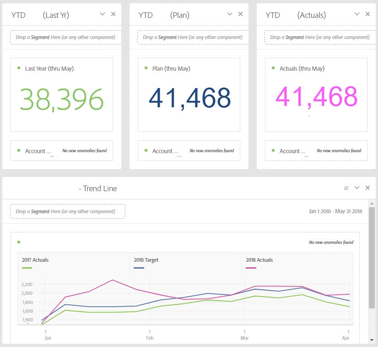The width and height of the screenshot is (378, 347).
Task: Click scrollbar down arrow in trend panel
Action: pyautogui.click(x=372, y=340)
